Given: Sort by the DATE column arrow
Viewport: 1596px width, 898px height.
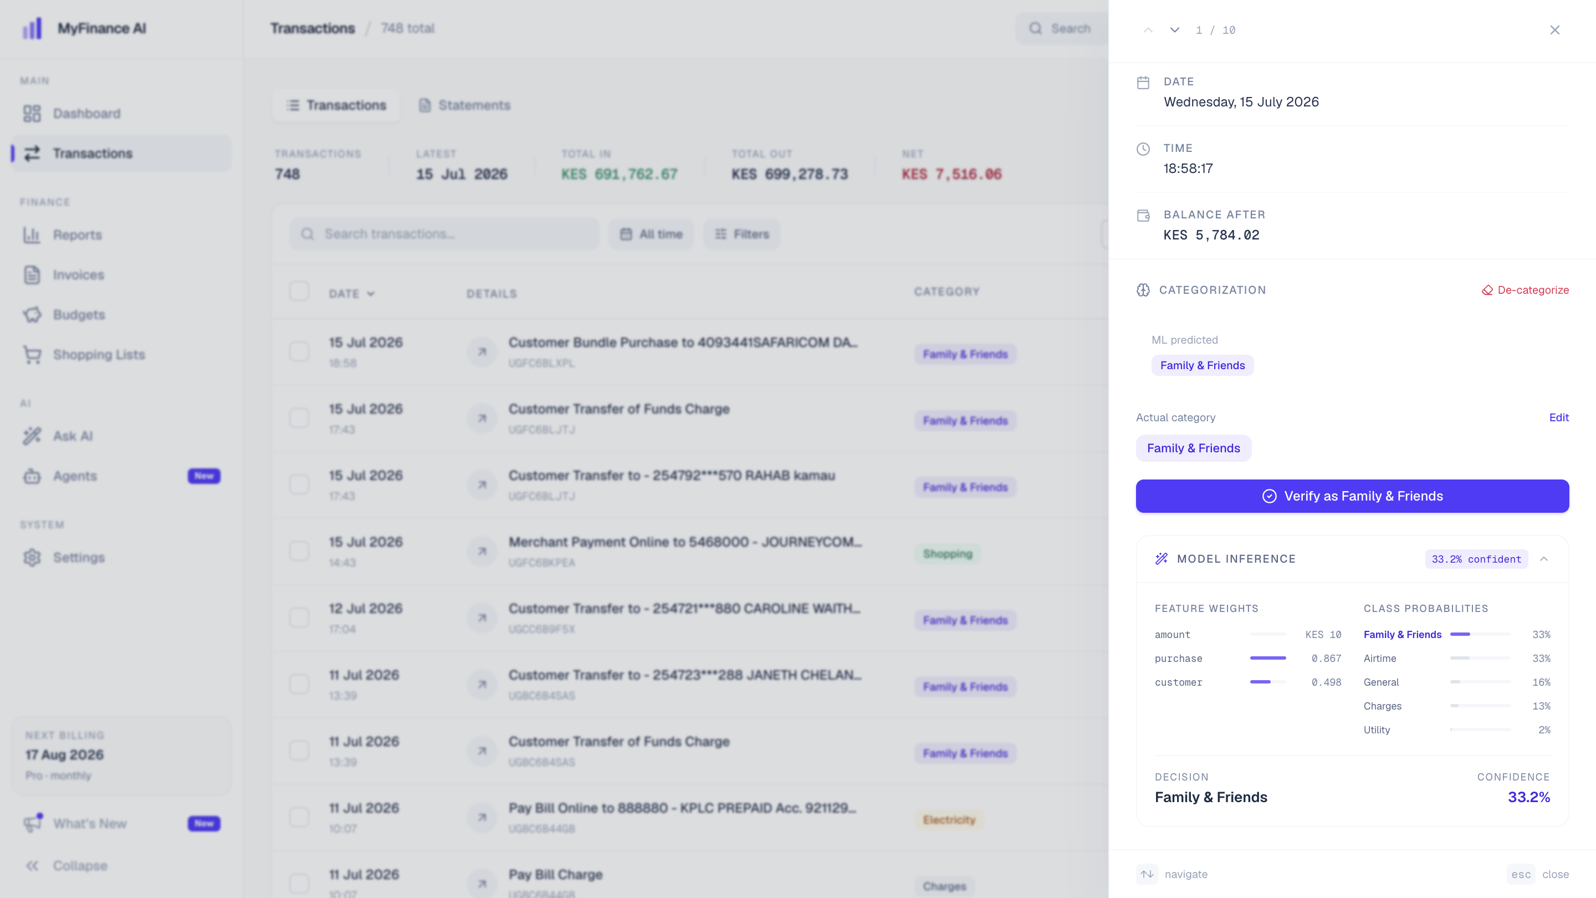Looking at the screenshot, I should 371,294.
